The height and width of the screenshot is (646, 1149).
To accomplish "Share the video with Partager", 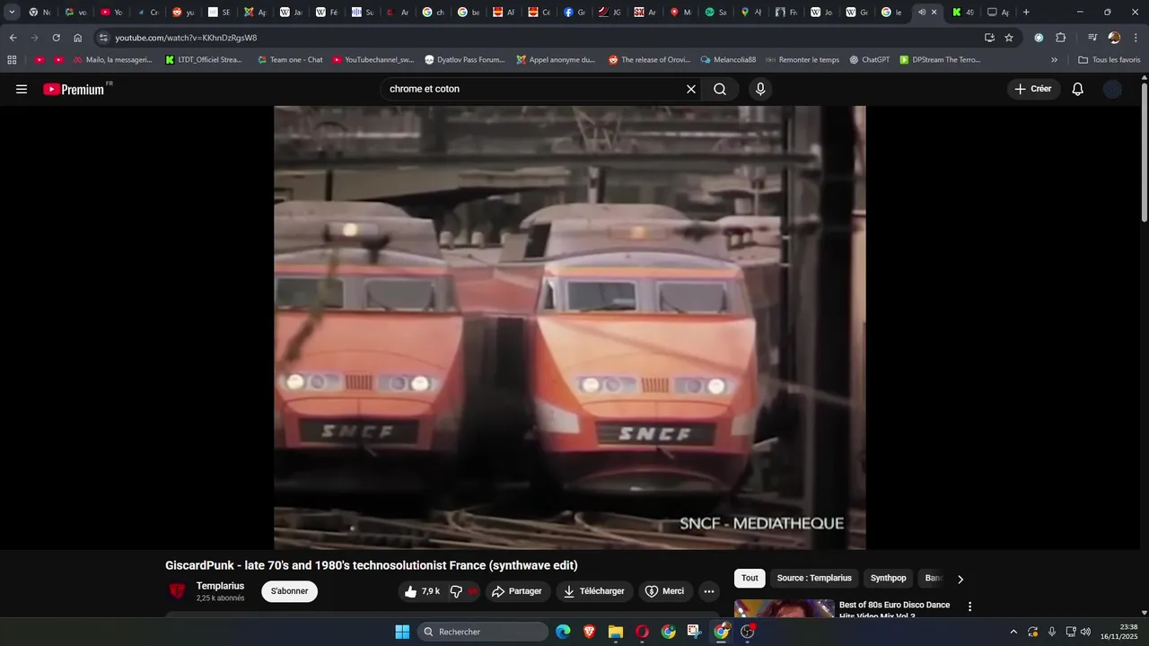I will 518,591.
